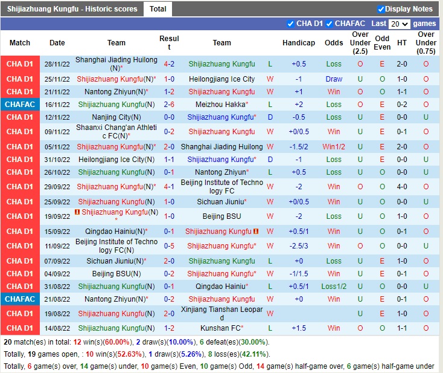Click CHAFAC badge for 16/11/22 match

point(20,105)
